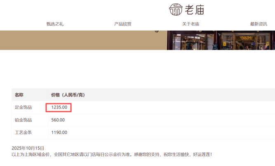Click the 名称 column header
The height and width of the screenshot is (166, 275).
pyautogui.click(x=19, y=95)
